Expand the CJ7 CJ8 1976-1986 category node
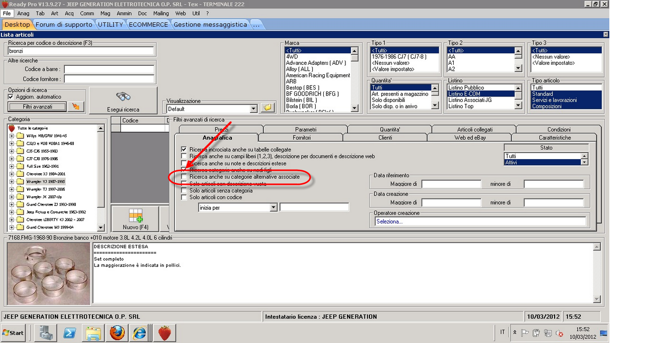654x343 pixels. click(x=12, y=159)
